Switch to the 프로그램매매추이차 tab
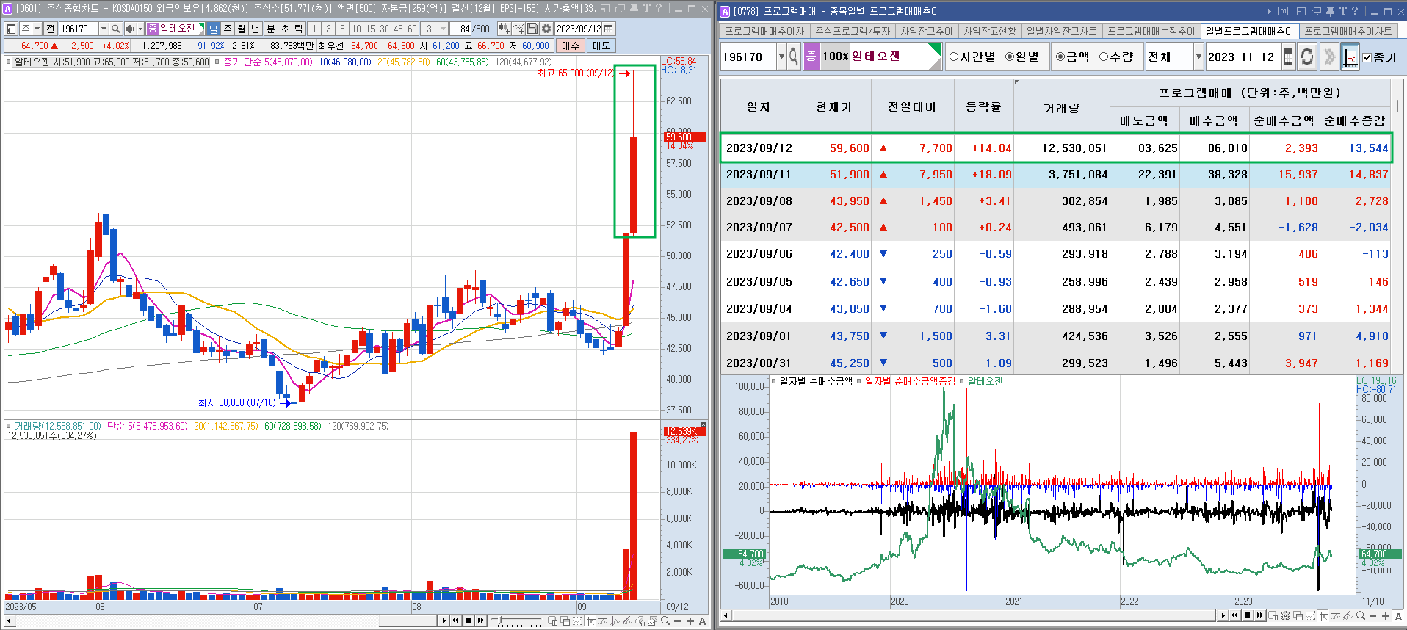The height and width of the screenshot is (630, 1407). [x=764, y=31]
